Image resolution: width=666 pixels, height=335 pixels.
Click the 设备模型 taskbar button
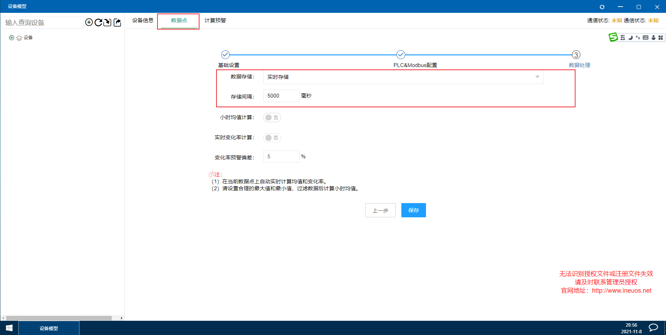pyautogui.click(x=49, y=328)
